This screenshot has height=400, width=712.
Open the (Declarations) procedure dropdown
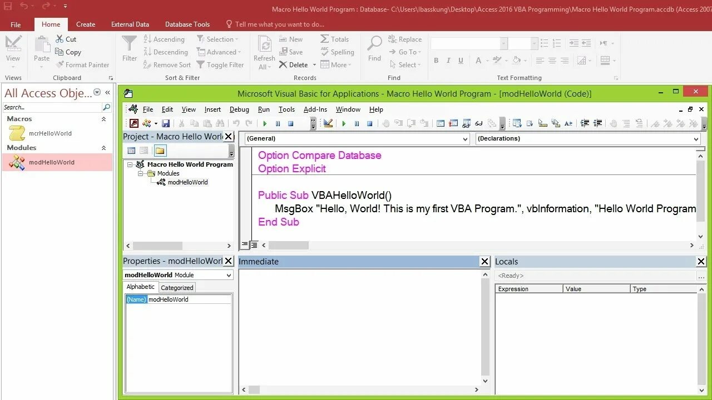tap(696, 139)
